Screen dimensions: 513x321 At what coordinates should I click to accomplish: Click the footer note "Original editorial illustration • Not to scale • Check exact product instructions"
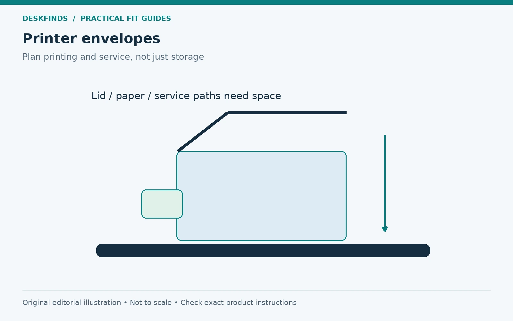pyautogui.click(x=159, y=303)
